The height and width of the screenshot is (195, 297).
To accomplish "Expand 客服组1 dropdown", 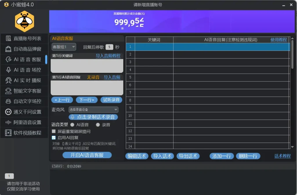I will (64, 47).
